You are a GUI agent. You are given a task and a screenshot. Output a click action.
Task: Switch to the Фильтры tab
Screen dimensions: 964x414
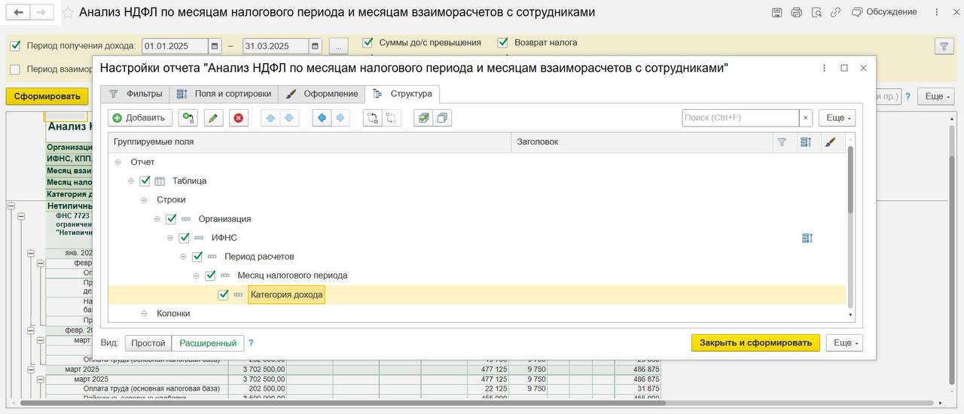[x=135, y=94]
